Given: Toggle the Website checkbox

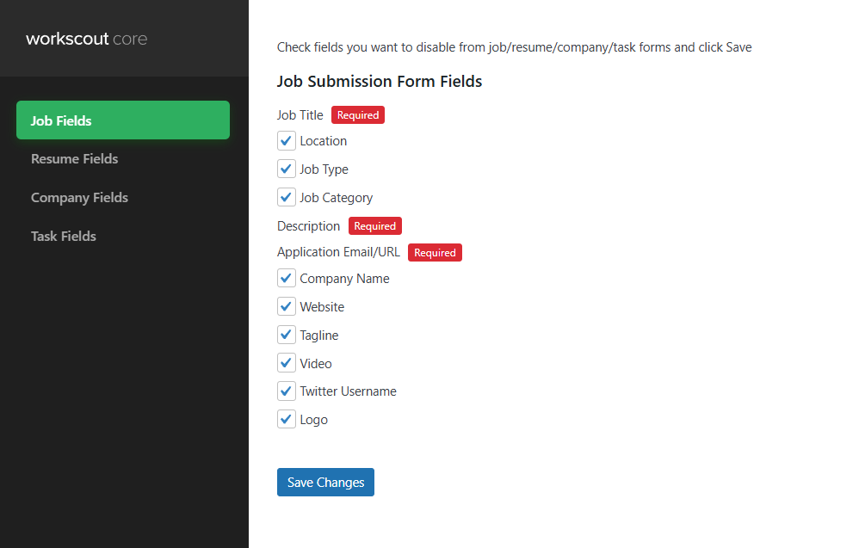Looking at the screenshot, I should (x=287, y=307).
